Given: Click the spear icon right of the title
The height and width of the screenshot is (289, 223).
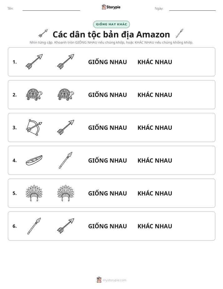Looking at the screenshot, I should (x=180, y=33).
